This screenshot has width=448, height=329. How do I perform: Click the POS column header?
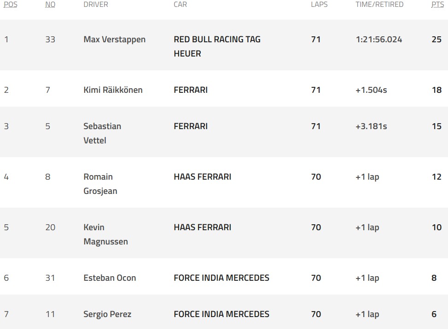11,5
